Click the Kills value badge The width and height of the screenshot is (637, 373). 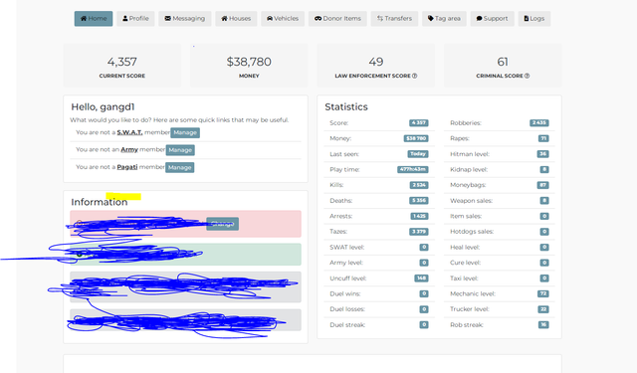click(x=419, y=185)
